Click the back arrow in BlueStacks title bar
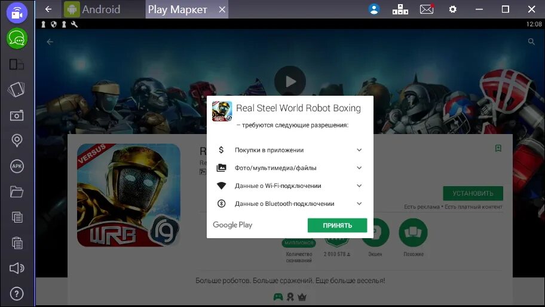Screen dimensions: 545x307 tap(48, 10)
